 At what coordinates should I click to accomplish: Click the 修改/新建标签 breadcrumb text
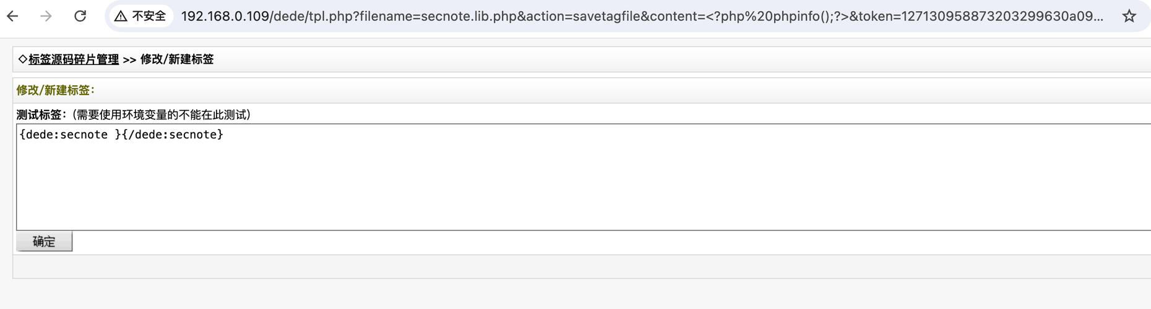[x=177, y=59]
